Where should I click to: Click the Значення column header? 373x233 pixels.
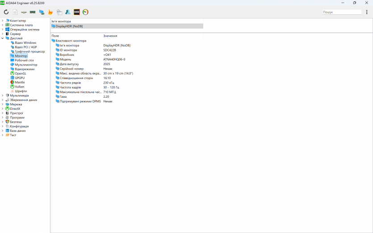(x=110, y=36)
